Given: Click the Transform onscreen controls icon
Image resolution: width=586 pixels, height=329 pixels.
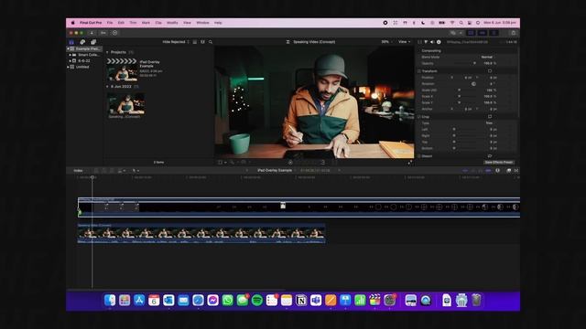Looking at the screenshot, I should click(490, 71).
